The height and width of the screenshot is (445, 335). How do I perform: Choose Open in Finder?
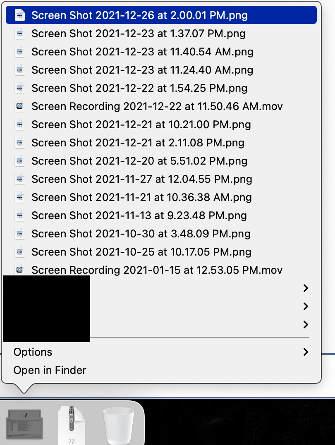pyautogui.click(x=50, y=370)
